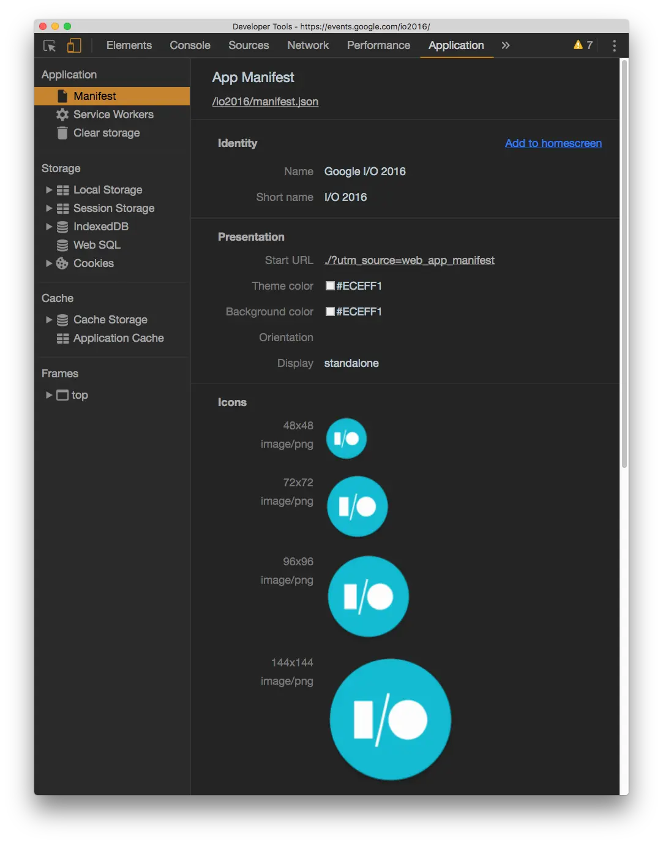Image resolution: width=663 pixels, height=844 pixels.
Task: Select Application Cache label in the sidebar
Action: [x=119, y=338]
